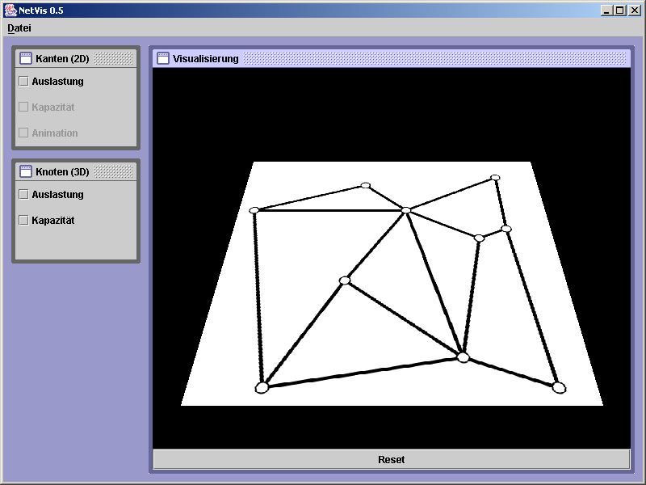Screen dimensions: 646x485
Task: Toggle the Animation checkbox
Action: tap(24, 133)
